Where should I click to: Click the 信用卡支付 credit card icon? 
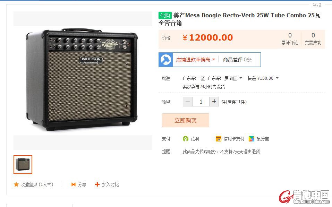click(219, 139)
